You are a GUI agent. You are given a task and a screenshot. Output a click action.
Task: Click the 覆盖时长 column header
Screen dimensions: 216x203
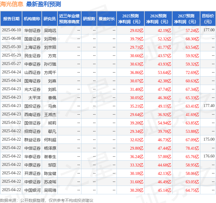pos(106,19)
